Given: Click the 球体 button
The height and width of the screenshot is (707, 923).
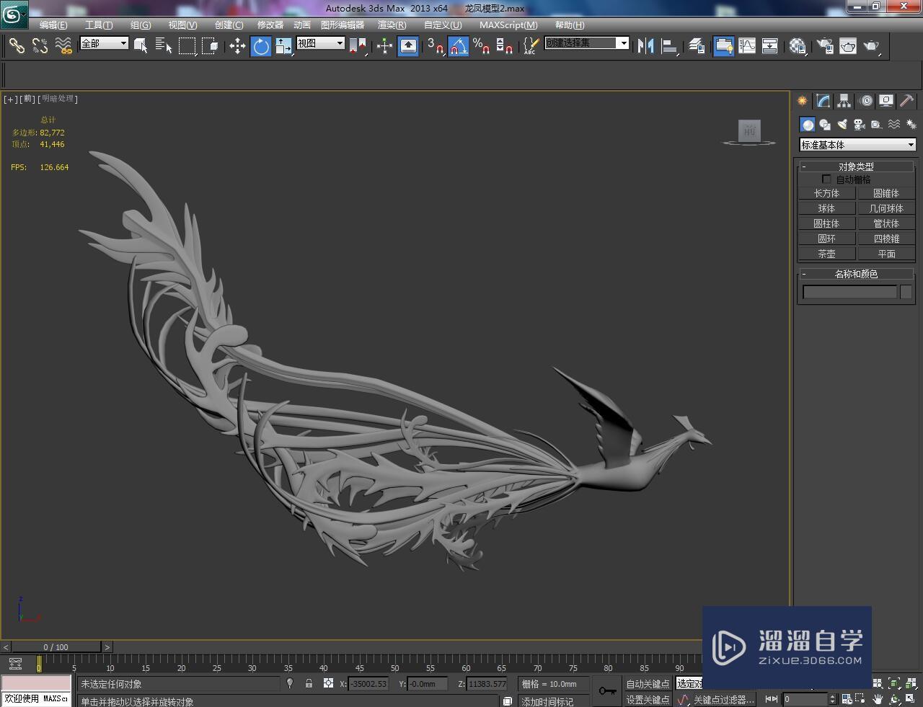Looking at the screenshot, I should click(826, 208).
